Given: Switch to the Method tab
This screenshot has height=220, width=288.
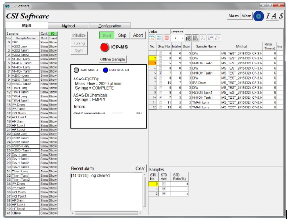Looking at the screenshot, I should click(x=68, y=26).
